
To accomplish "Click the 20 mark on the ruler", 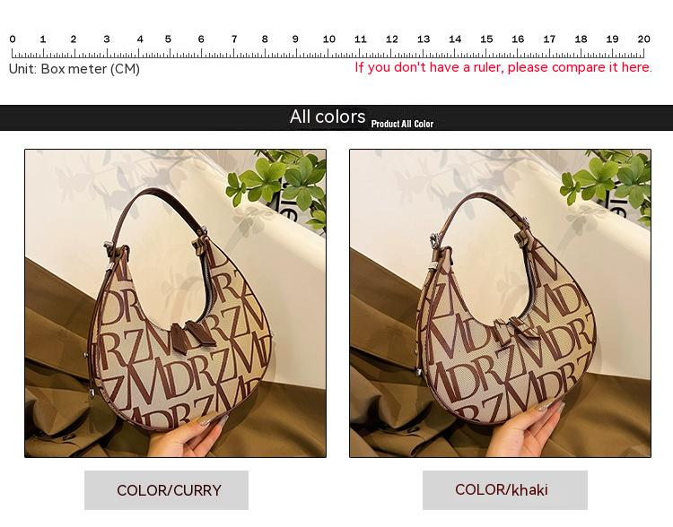I will pyautogui.click(x=643, y=39).
